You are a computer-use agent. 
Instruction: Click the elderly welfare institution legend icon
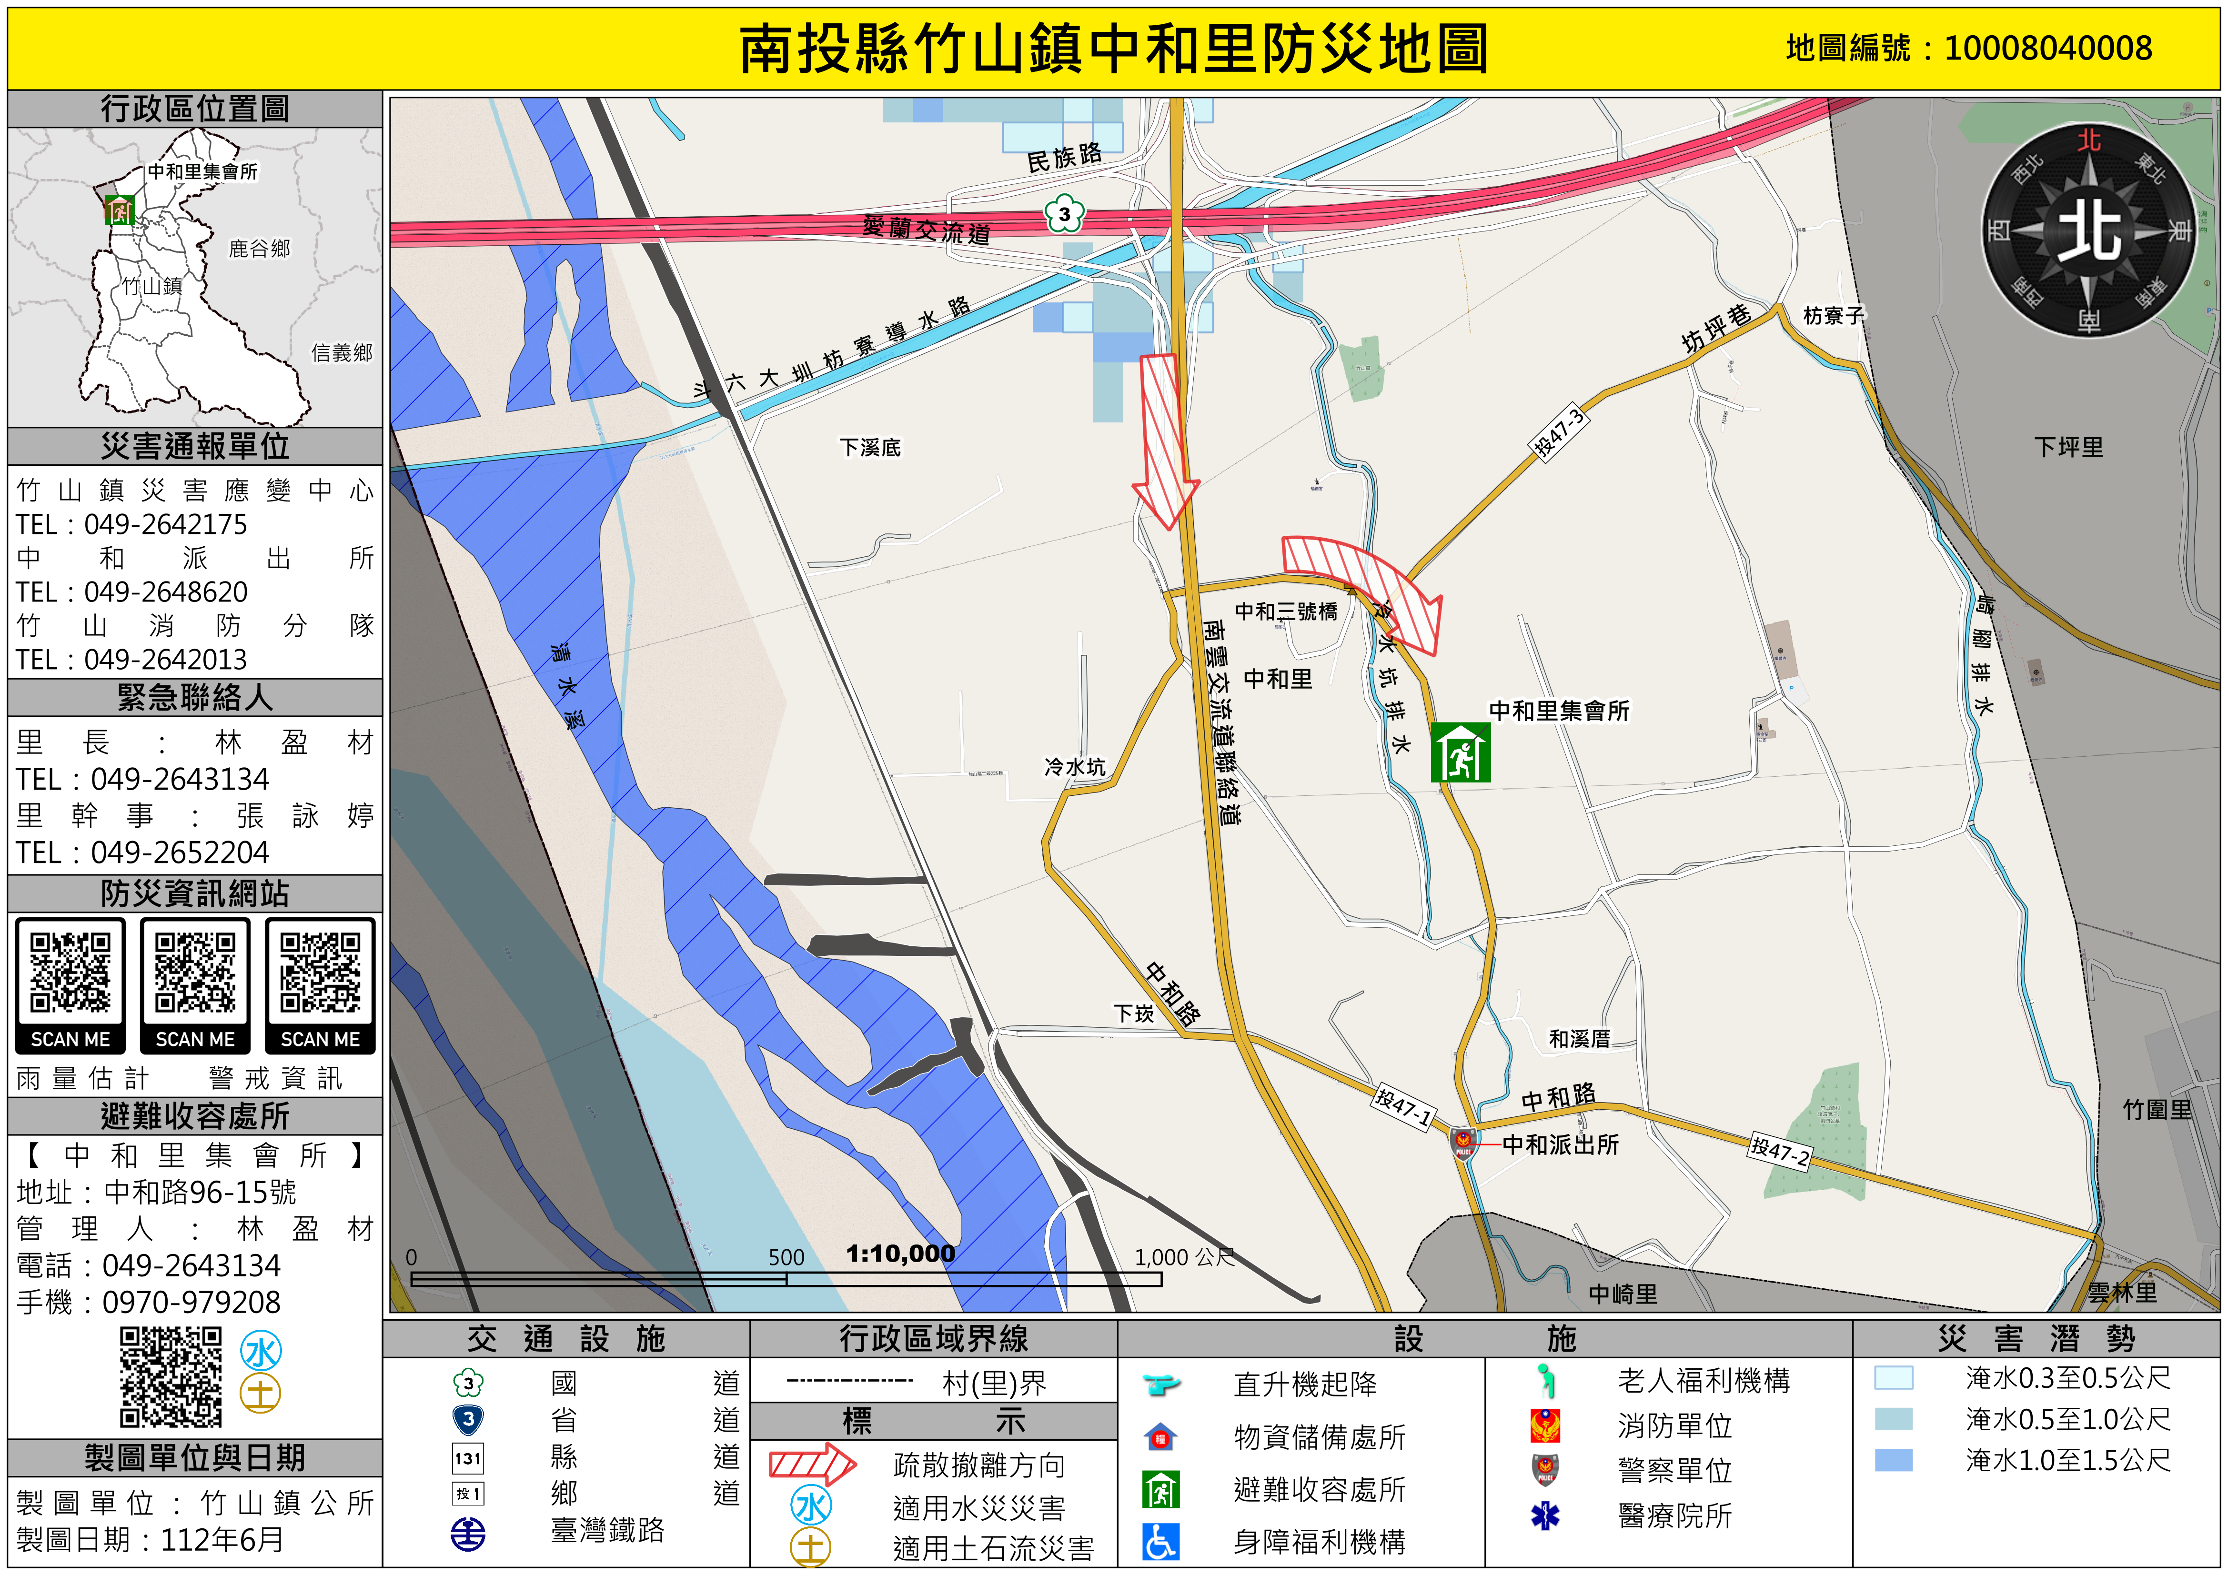1545,1380
